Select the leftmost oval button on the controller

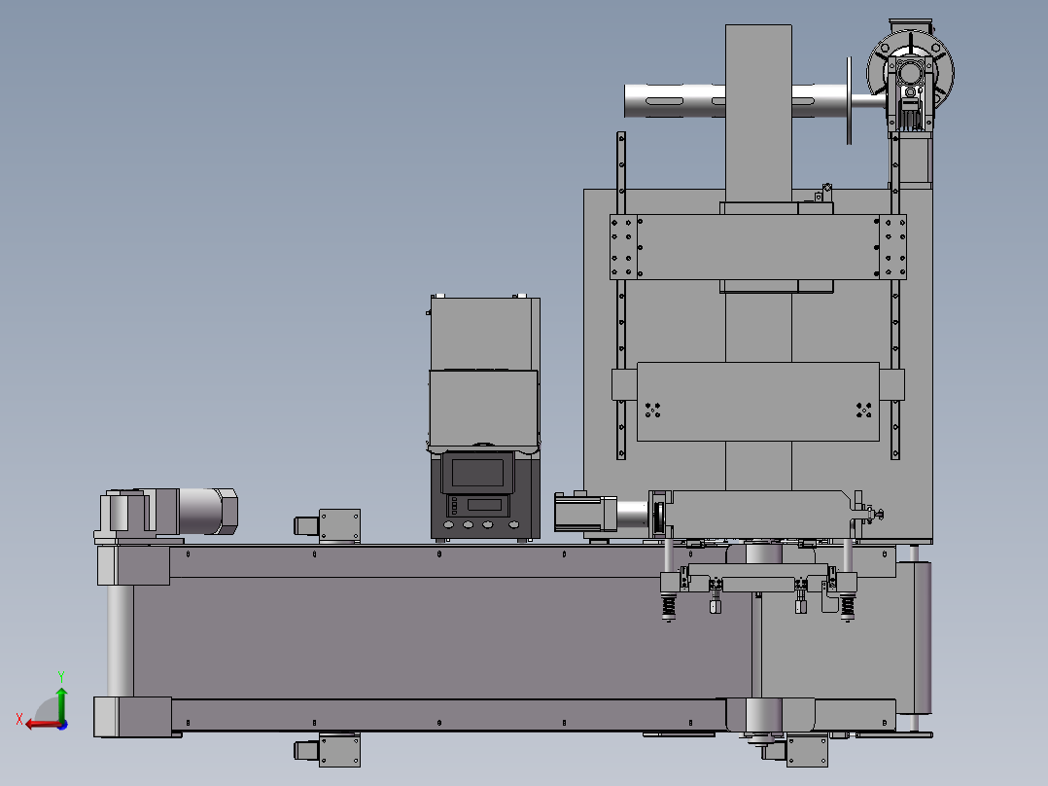448,524
